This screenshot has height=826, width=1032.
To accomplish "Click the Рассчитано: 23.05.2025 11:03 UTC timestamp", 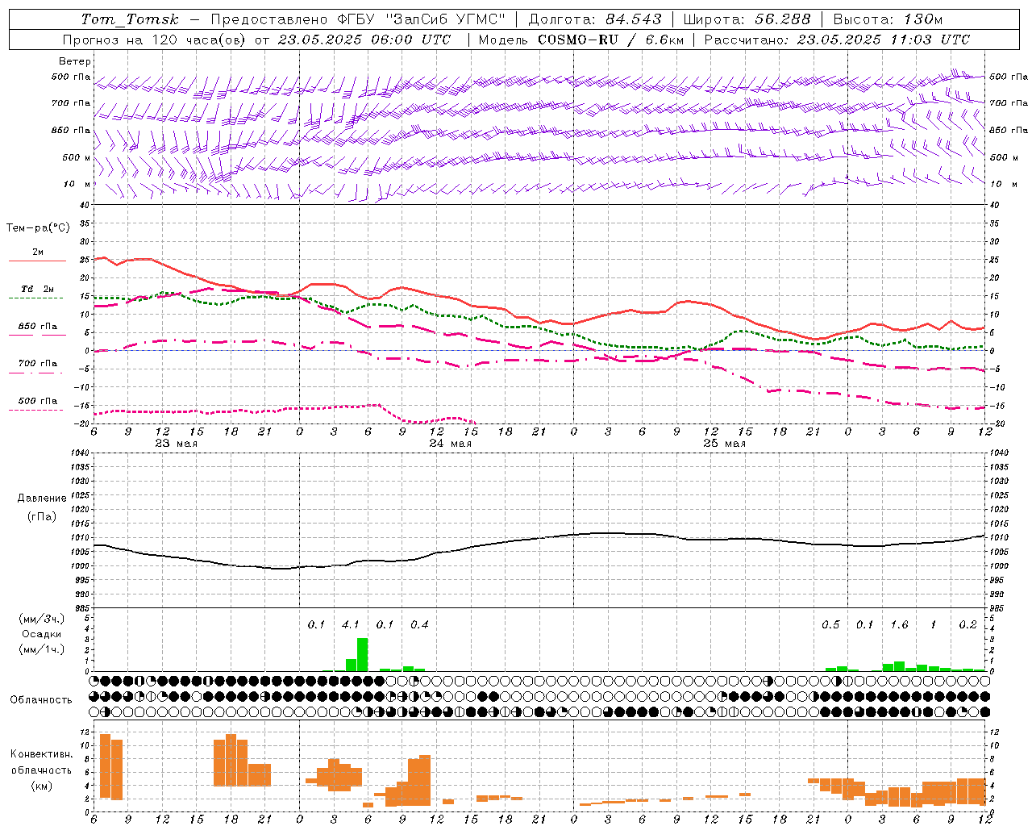I will [838, 40].
